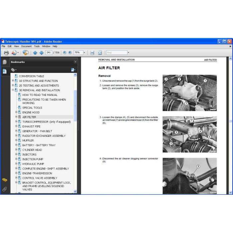This screenshot has height=233, width=233.
Task: Open the Attachments paperclip icon
Action: tap(5, 189)
